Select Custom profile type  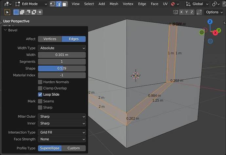click(x=74, y=148)
